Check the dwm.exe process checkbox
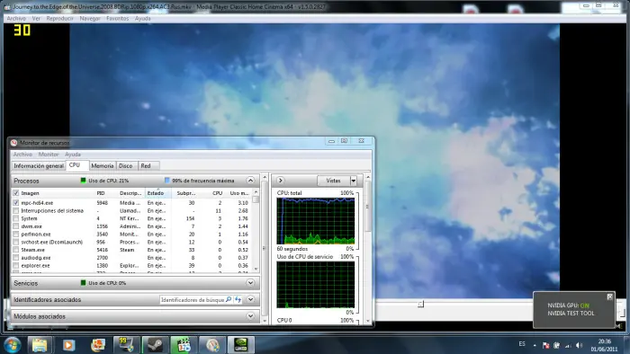 (x=15, y=226)
